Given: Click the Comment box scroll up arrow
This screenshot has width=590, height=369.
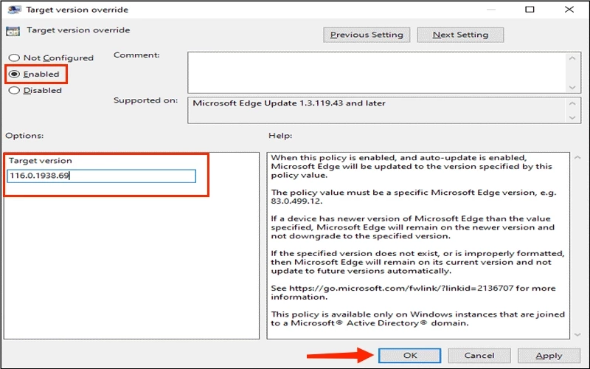Looking at the screenshot, I should pyautogui.click(x=572, y=58).
